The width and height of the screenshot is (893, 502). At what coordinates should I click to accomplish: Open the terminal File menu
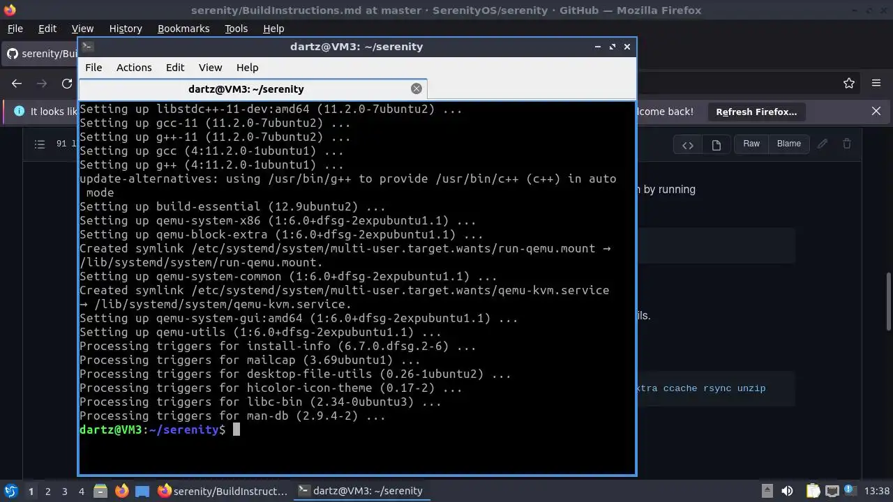[93, 68]
